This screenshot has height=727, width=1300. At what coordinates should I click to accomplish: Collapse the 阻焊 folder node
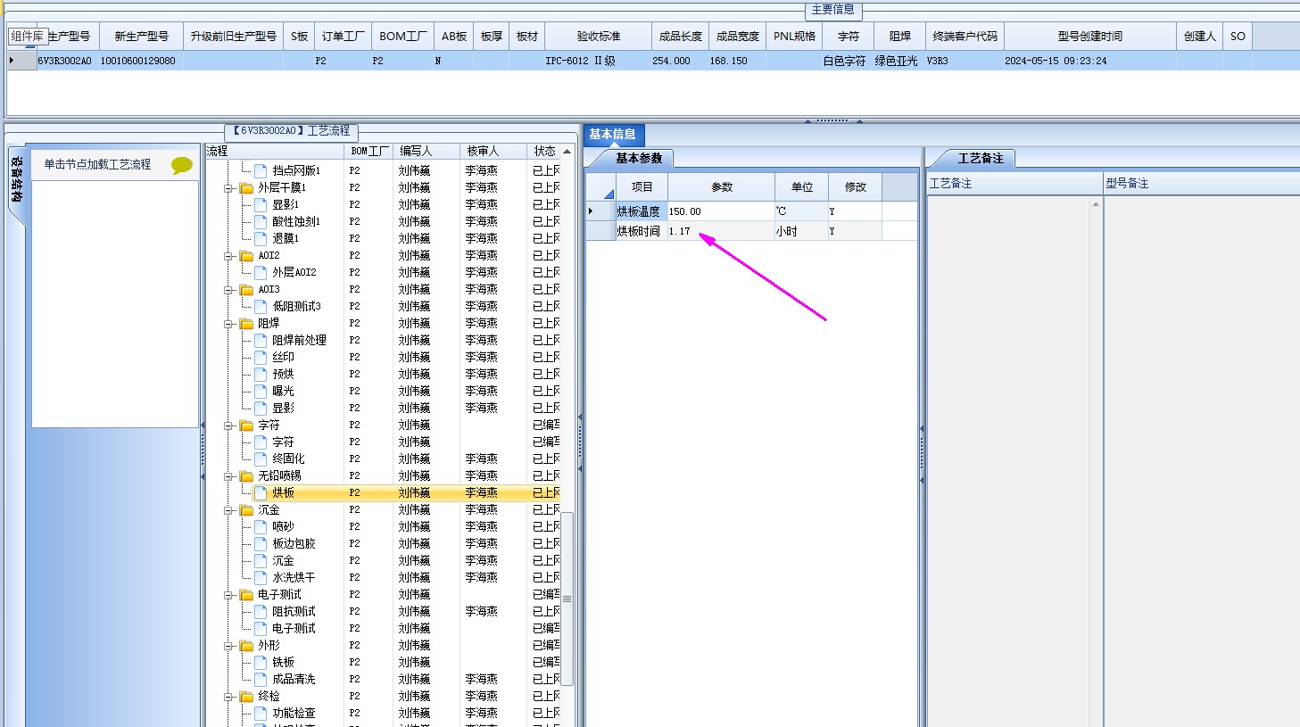[228, 324]
